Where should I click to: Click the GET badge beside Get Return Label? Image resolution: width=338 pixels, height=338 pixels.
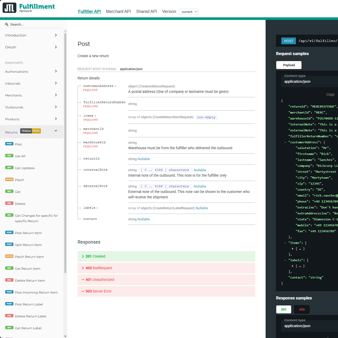[x=9, y=328]
